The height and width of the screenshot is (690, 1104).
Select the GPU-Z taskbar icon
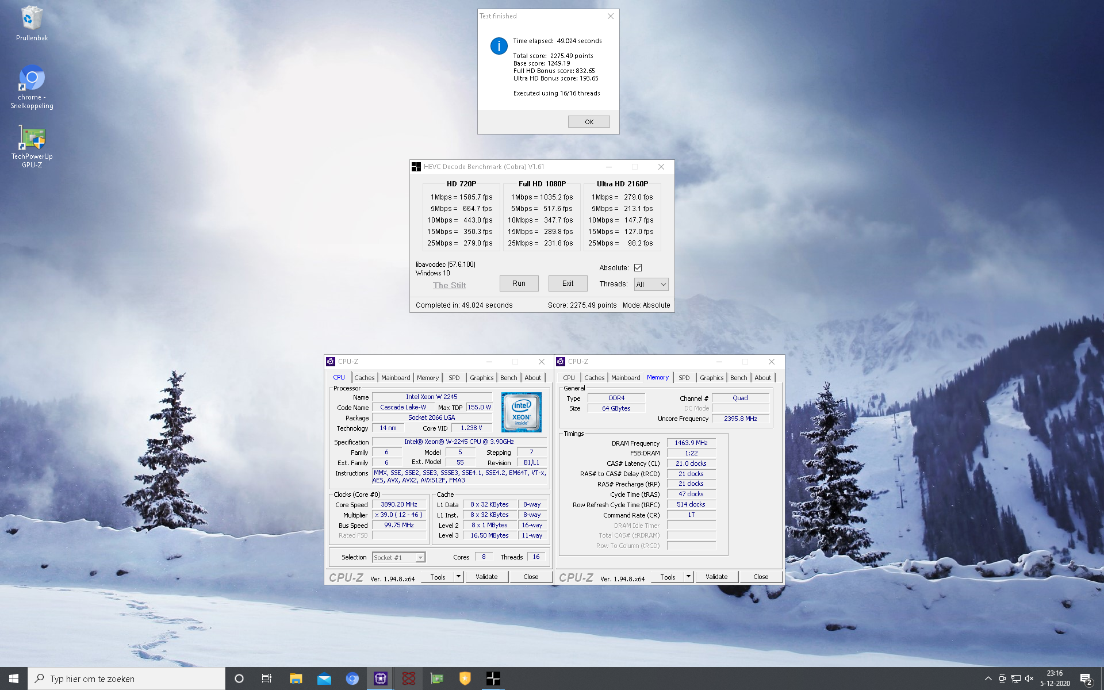tap(436, 678)
